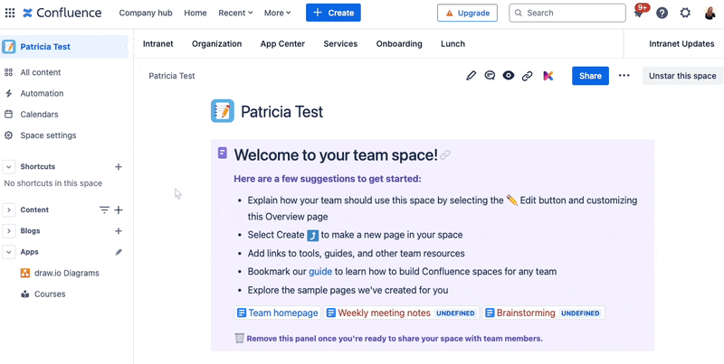The width and height of the screenshot is (724, 364).
Task: Click Unstar this space button
Action: 682,76
